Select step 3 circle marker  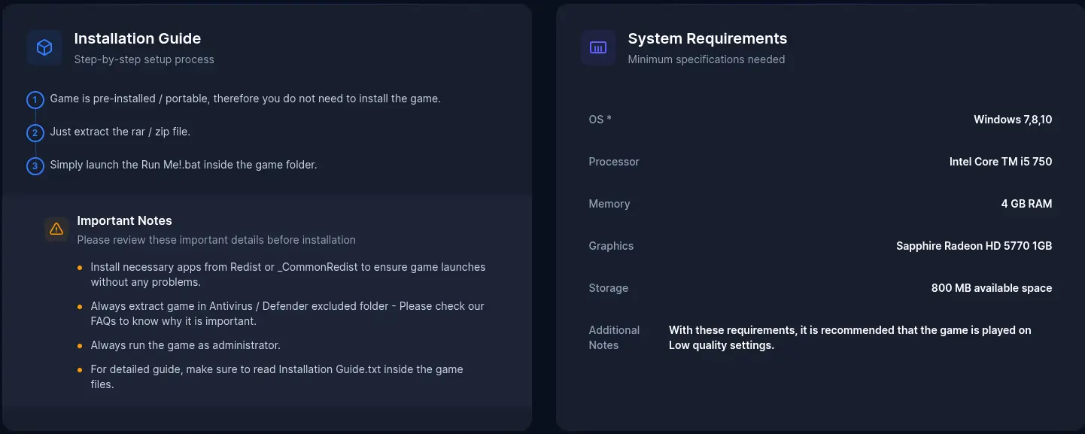[35, 166]
